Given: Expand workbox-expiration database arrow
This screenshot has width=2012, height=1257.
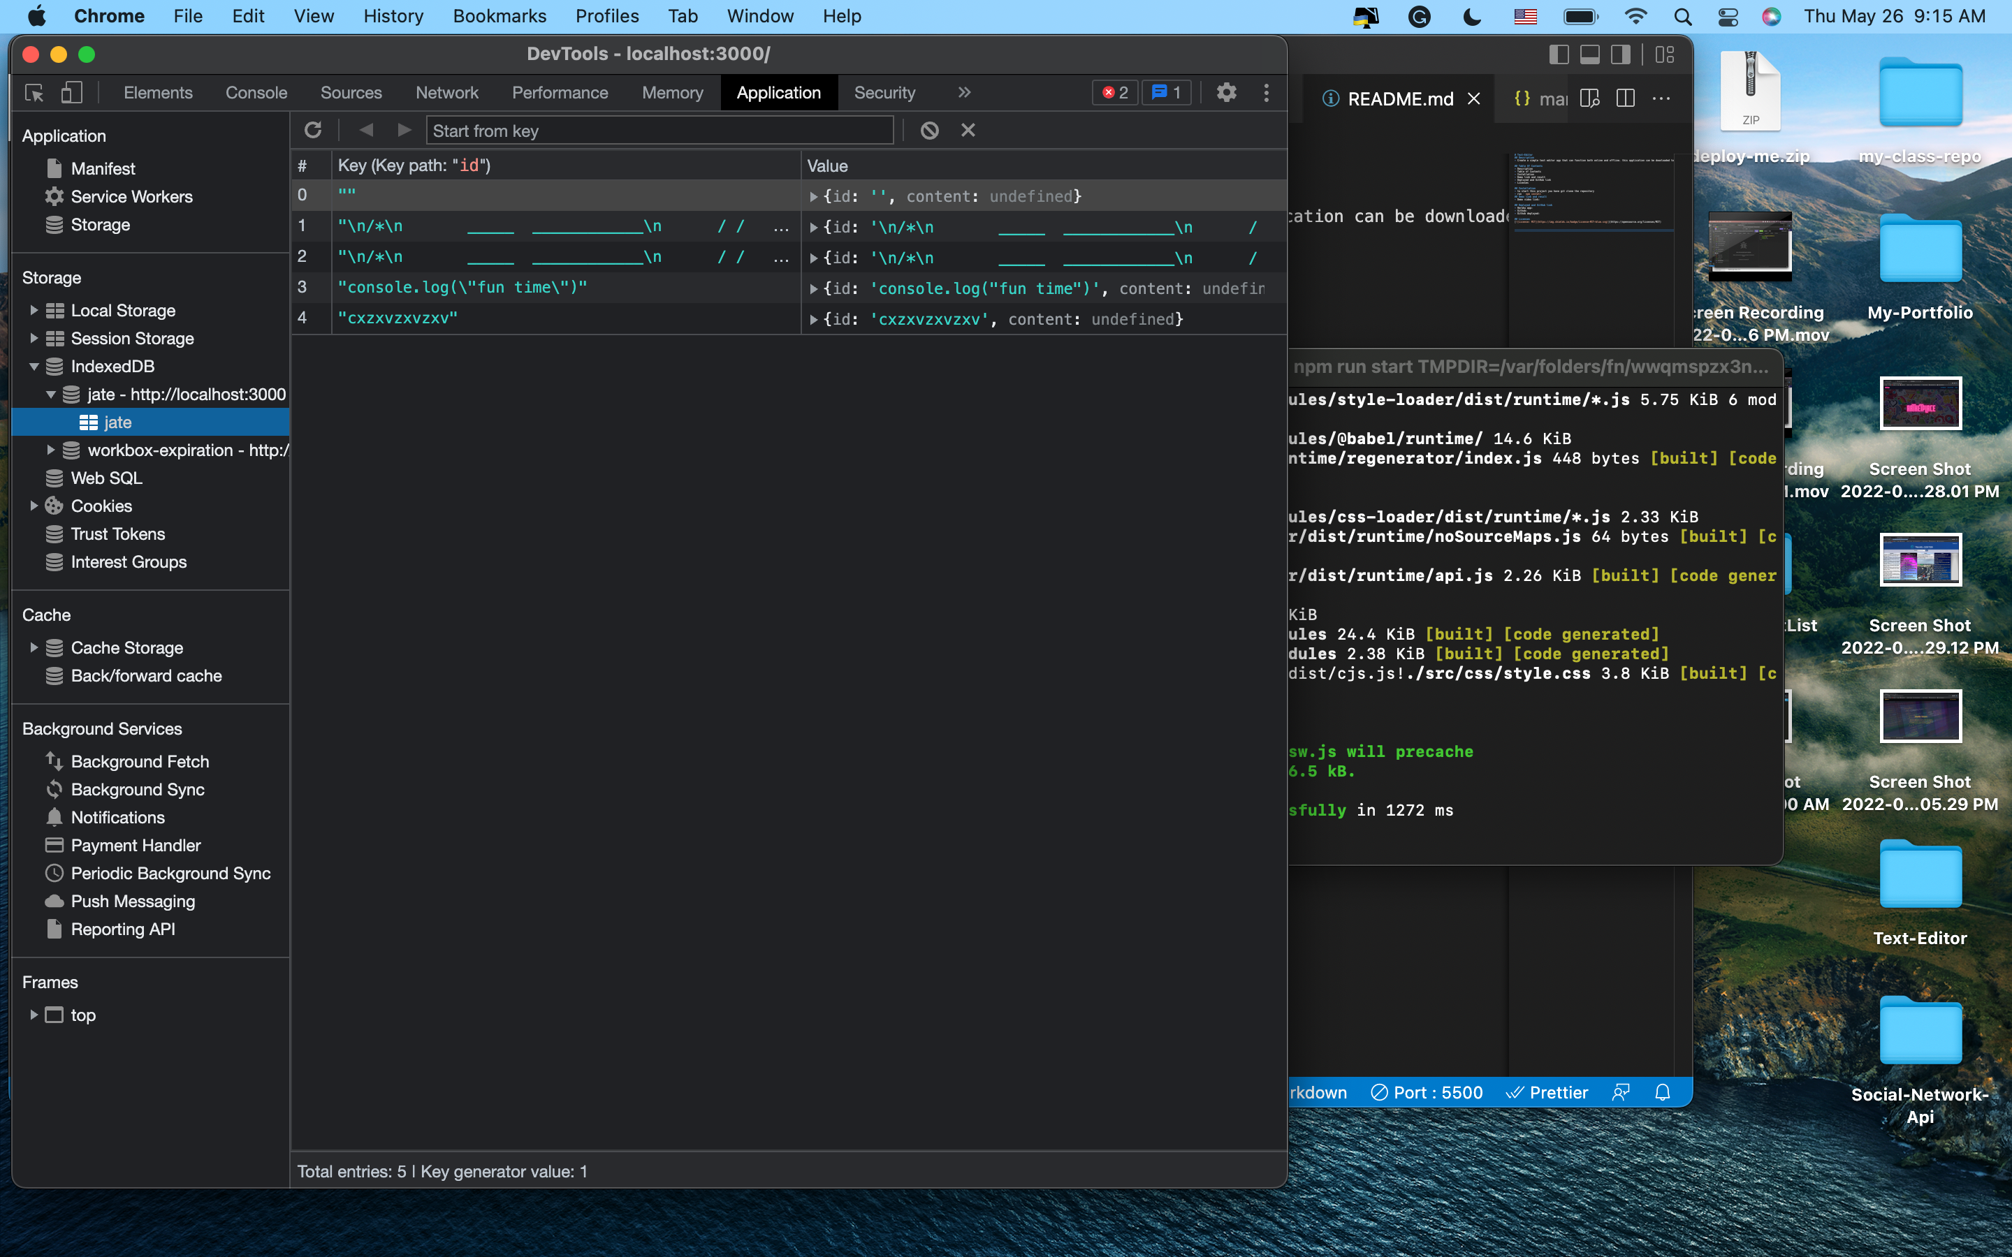Looking at the screenshot, I should [x=51, y=450].
